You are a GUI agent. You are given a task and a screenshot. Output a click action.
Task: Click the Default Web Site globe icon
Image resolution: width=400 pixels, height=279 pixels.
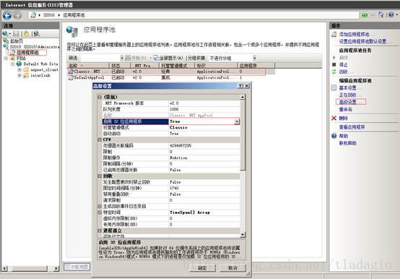19,64
